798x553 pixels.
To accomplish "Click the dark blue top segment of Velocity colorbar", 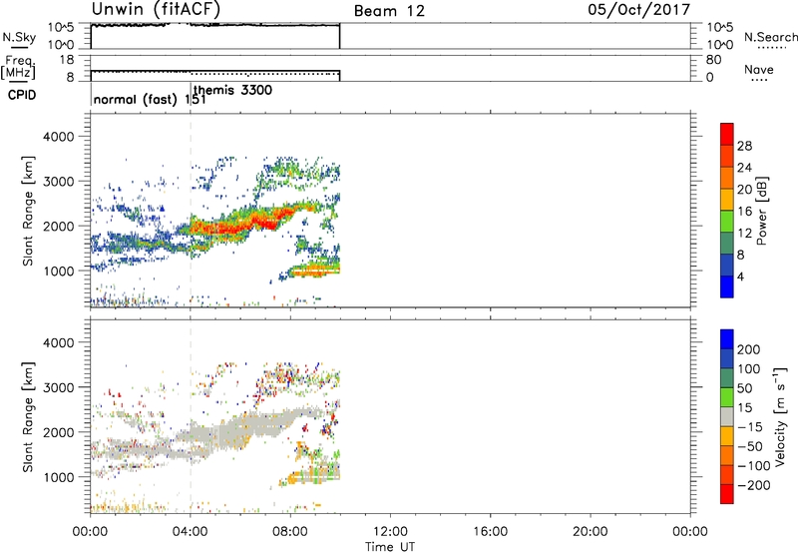I will tap(727, 339).
